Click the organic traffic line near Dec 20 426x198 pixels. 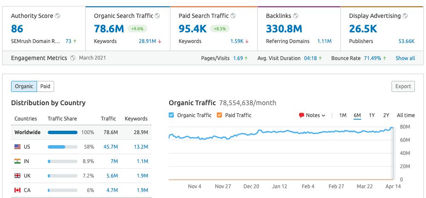[x=251, y=134]
